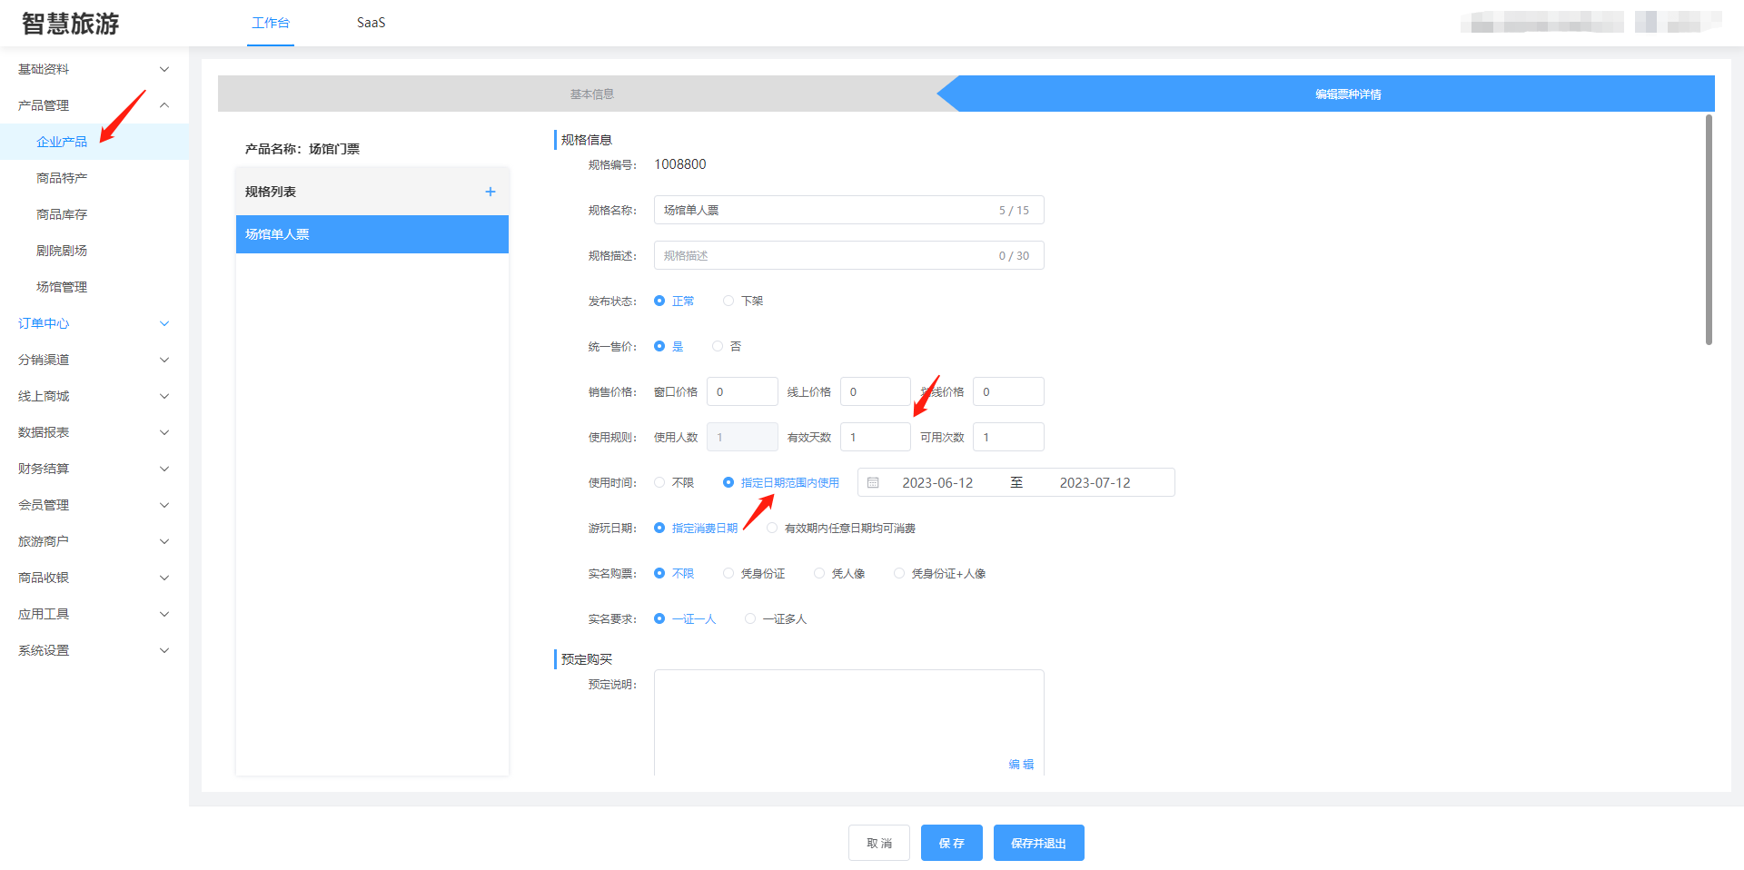1744x870 pixels.
Task: Open 商品库存 in the sidebar
Action: click(x=62, y=214)
